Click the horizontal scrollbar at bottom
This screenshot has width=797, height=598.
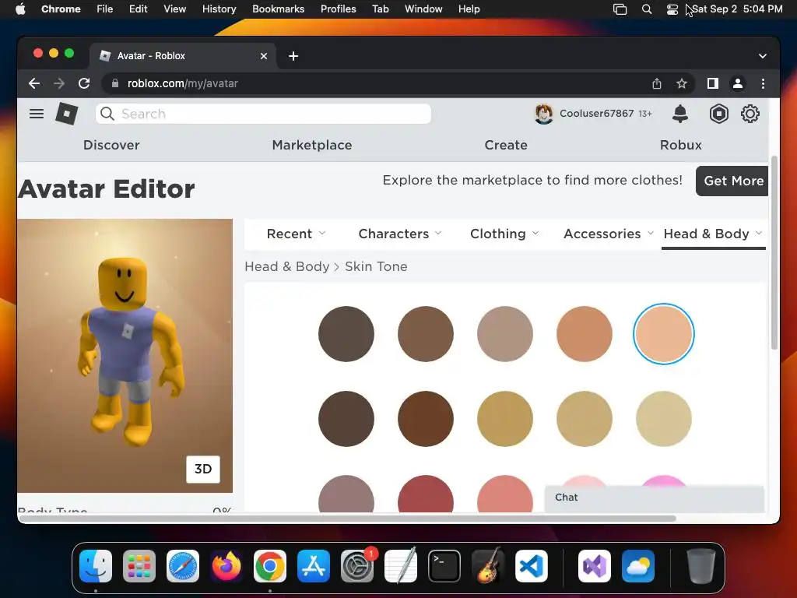[x=347, y=519]
